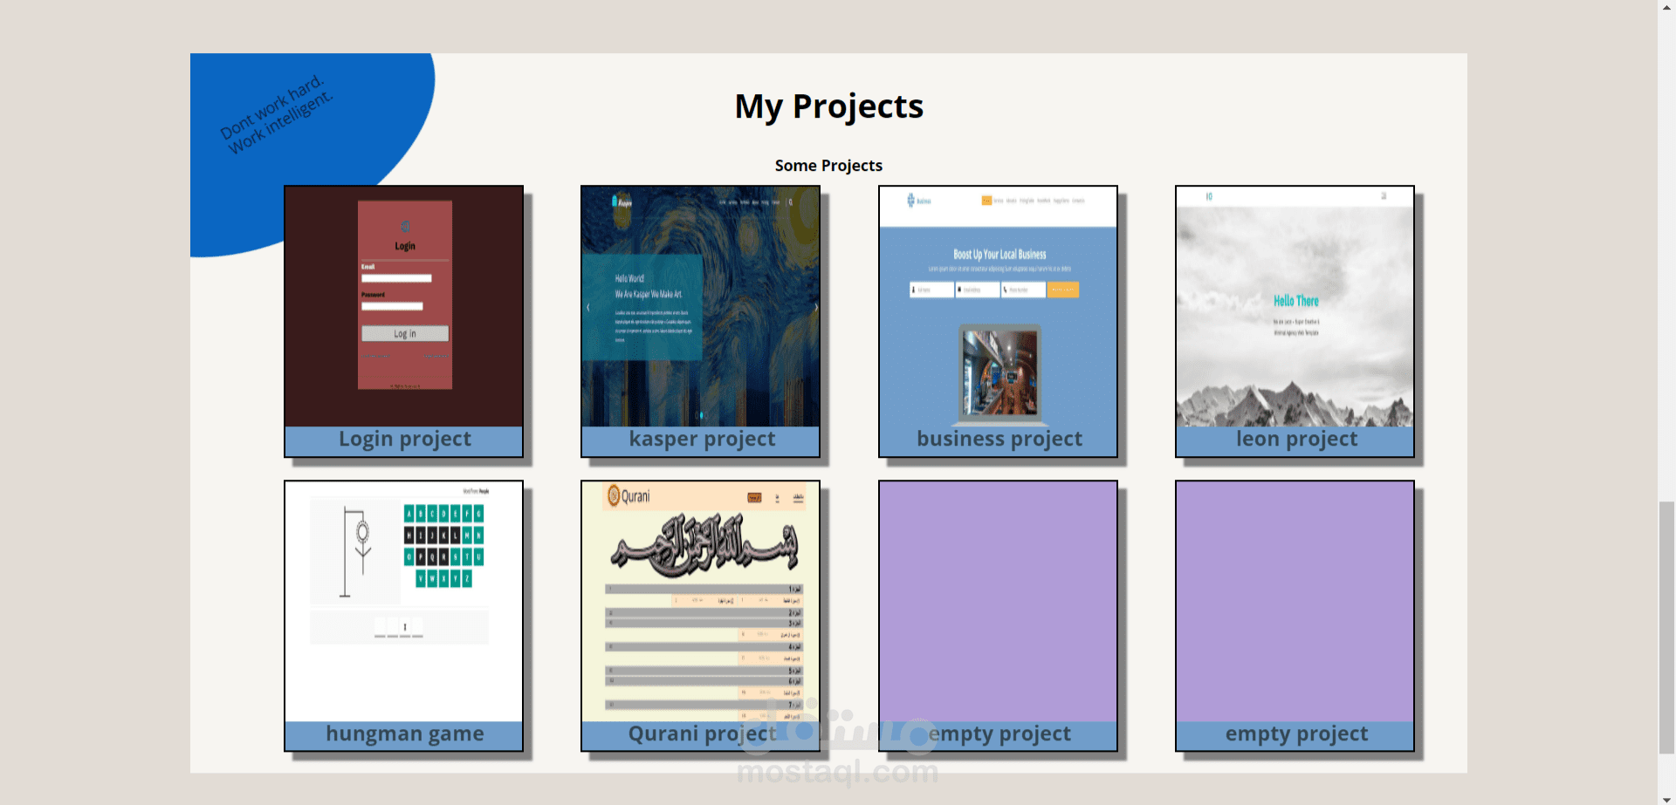Click the Qurani logo icon in thumbnail

(614, 496)
